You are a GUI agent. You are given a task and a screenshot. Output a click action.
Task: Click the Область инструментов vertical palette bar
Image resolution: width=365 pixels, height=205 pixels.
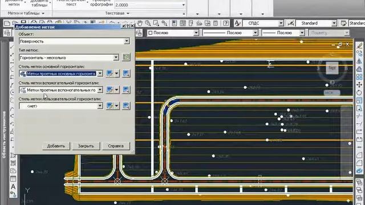4,135
